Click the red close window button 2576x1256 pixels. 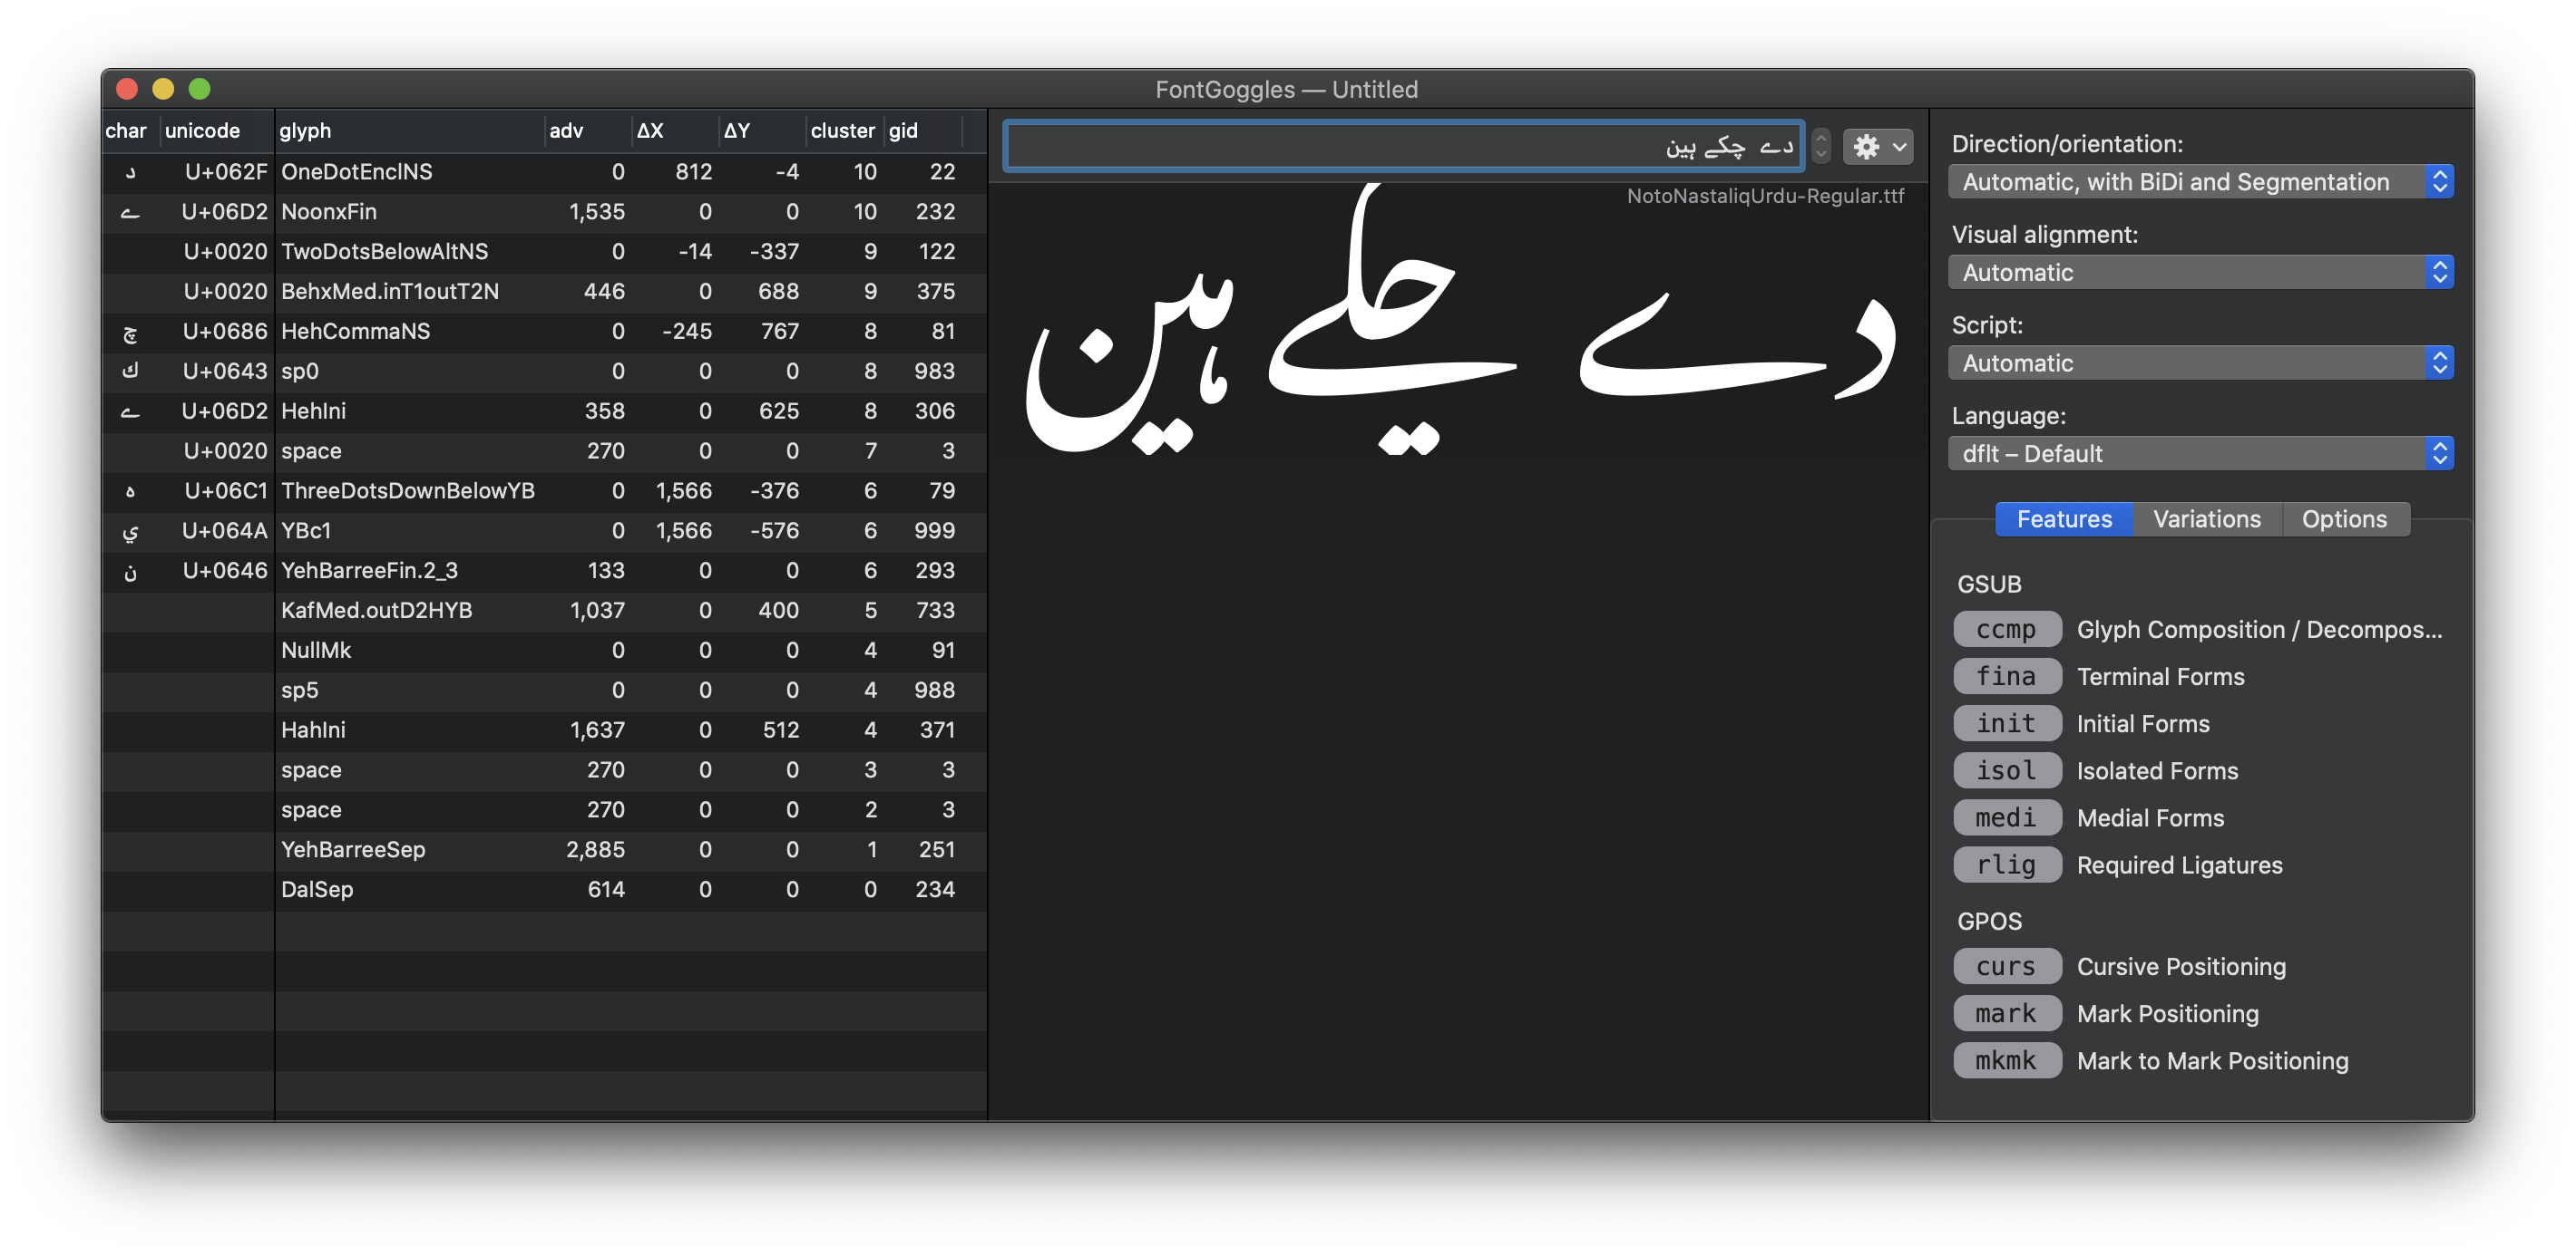point(127,89)
